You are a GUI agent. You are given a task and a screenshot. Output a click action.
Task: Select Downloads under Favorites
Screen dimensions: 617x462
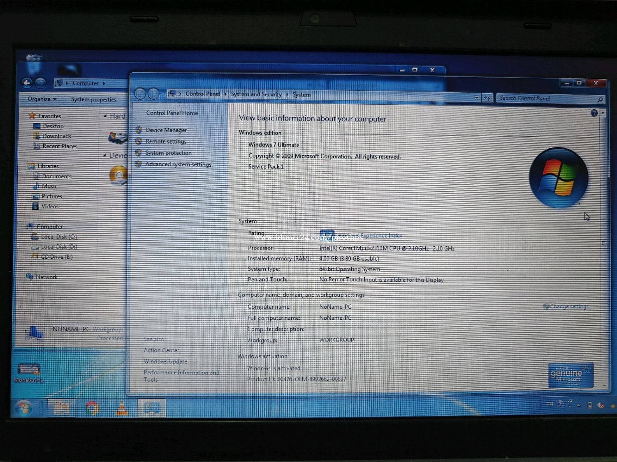pyautogui.click(x=57, y=136)
